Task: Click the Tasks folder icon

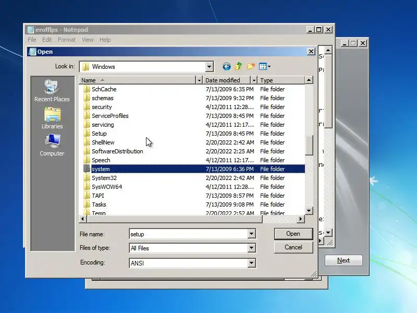Action: click(87, 204)
